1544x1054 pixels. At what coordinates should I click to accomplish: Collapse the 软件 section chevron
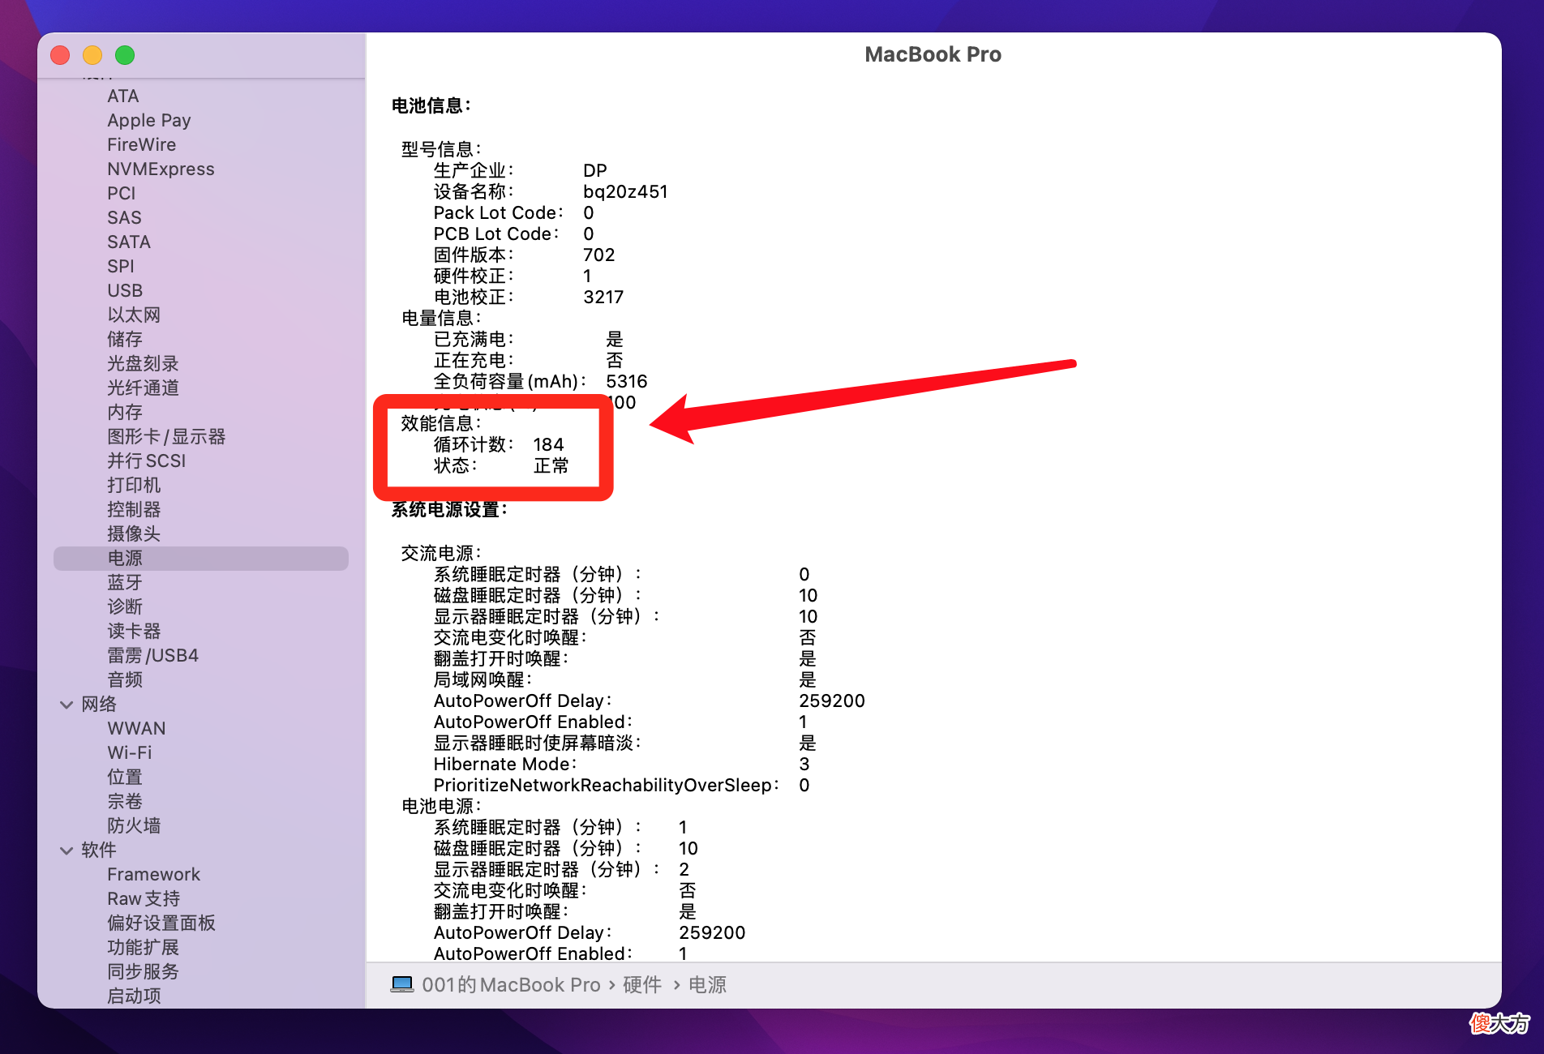tap(66, 850)
